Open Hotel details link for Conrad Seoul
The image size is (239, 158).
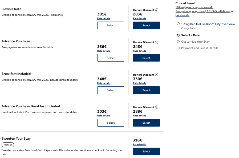tap(182, 15)
